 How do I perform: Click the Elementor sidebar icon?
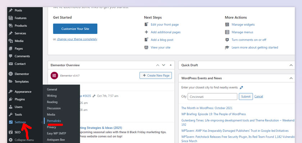(11, 74)
